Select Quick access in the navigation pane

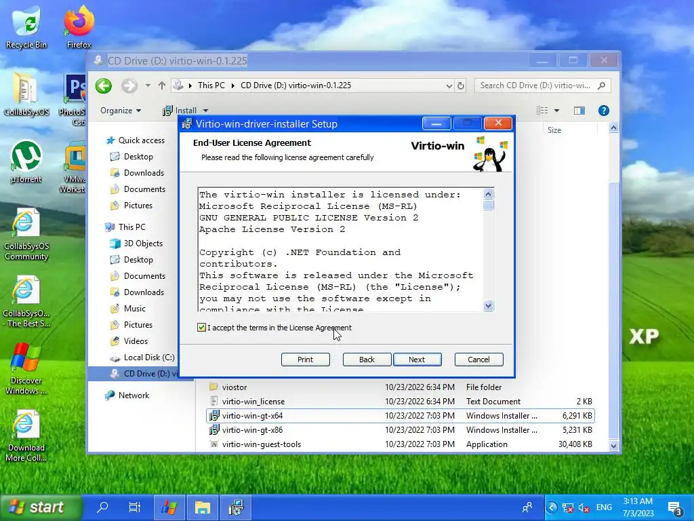click(x=141, y=140)
